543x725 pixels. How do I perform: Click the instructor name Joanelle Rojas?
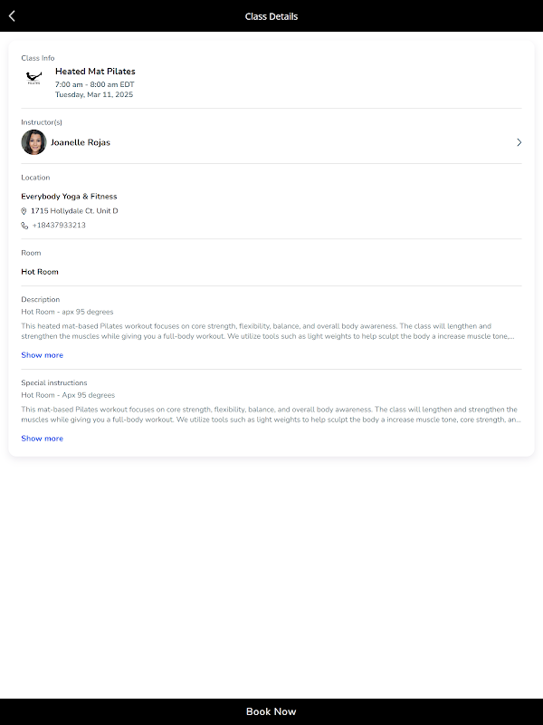click(81, 142)
